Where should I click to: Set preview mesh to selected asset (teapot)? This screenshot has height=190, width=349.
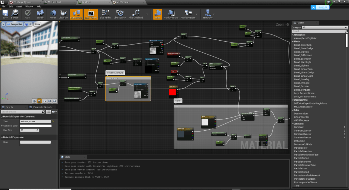click(x=55, y=101)
